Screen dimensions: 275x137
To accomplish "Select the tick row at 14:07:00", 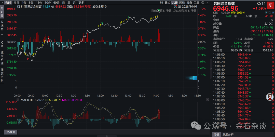I will (x=243, y=77).
